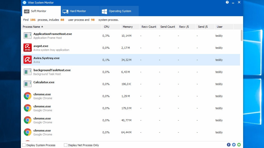Switch to the Hard Monitor tab
Screen dimensions: 264x148
point(80,11)
